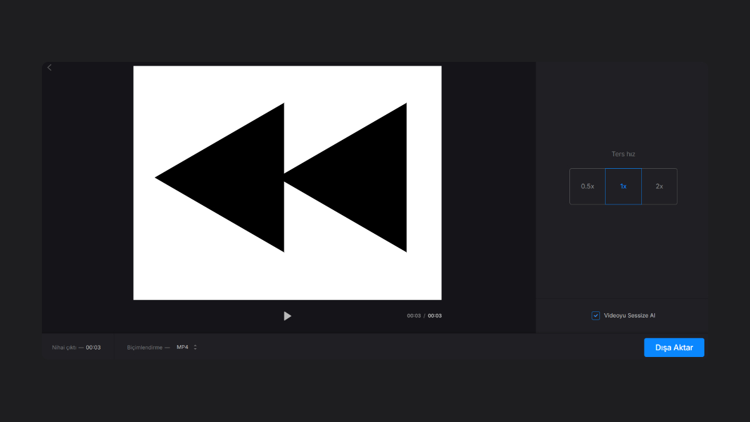
Task: Click the 'Ters hız' heading
Action: point(623,154)
